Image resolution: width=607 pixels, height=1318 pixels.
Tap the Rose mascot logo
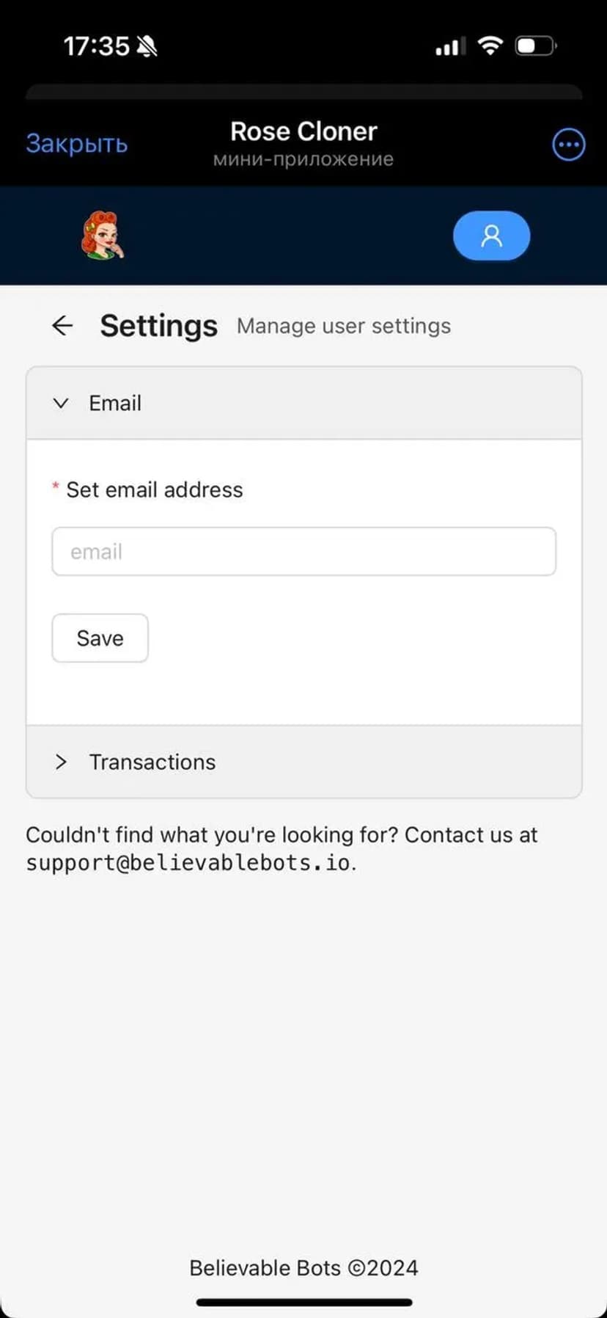pos(102,236)
